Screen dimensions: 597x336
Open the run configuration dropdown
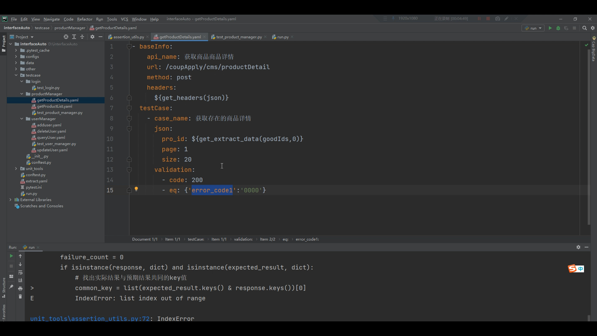coord(533,28)
